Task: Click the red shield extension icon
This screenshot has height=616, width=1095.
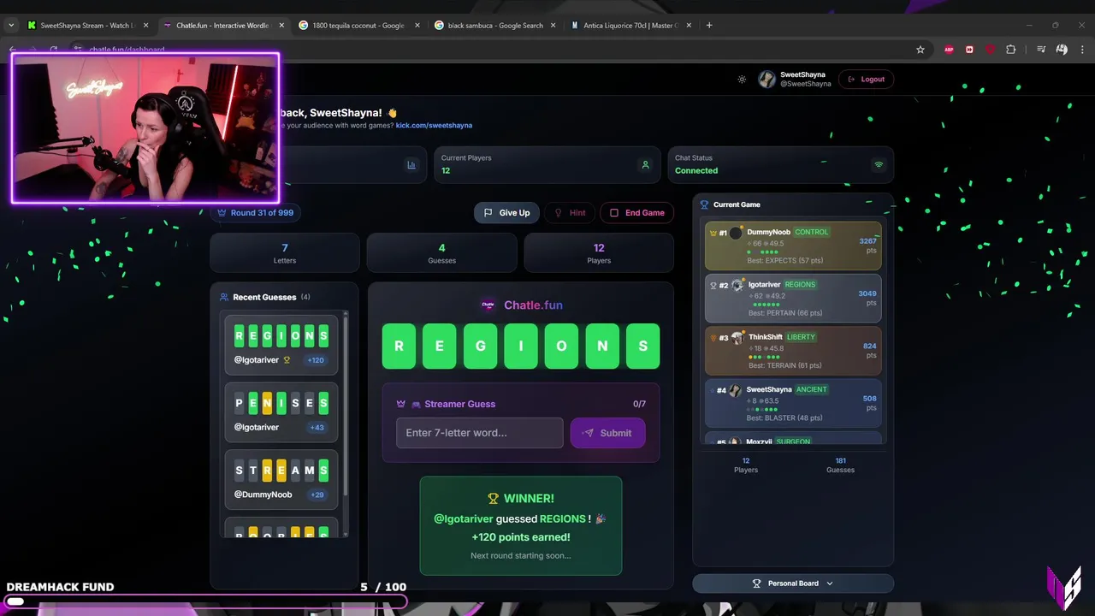Action: click(990, 50)
